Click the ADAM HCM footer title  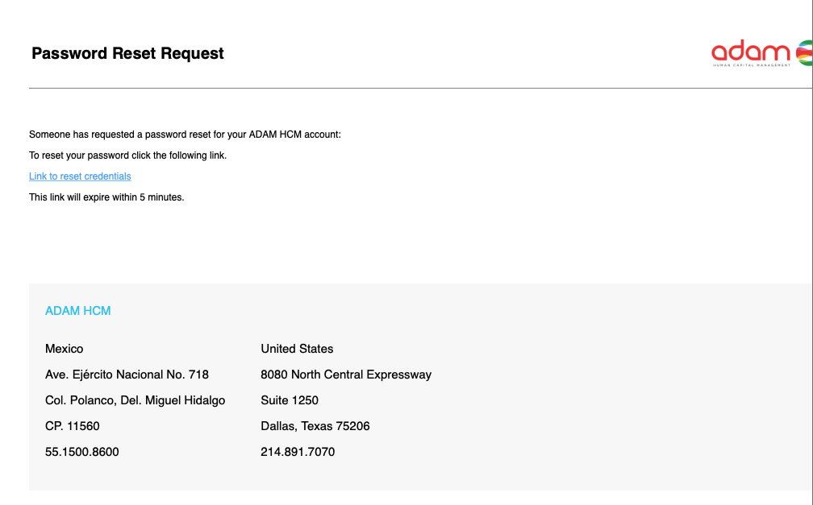click(77, 311)
